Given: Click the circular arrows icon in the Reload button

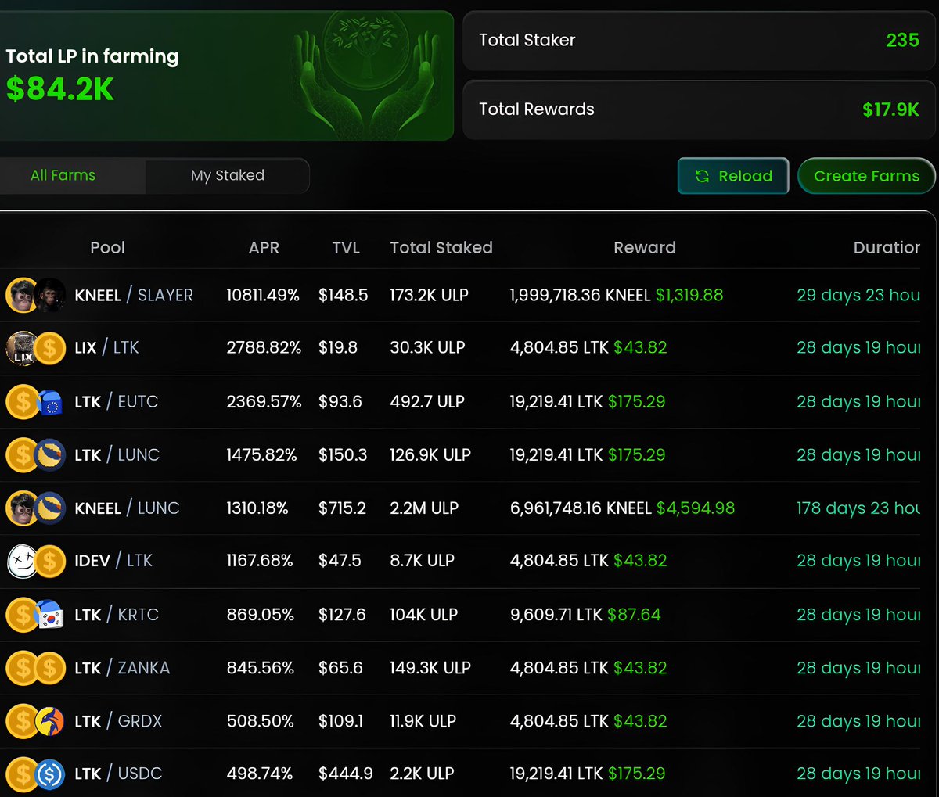Looking at the screenshot, I should 702,176.
